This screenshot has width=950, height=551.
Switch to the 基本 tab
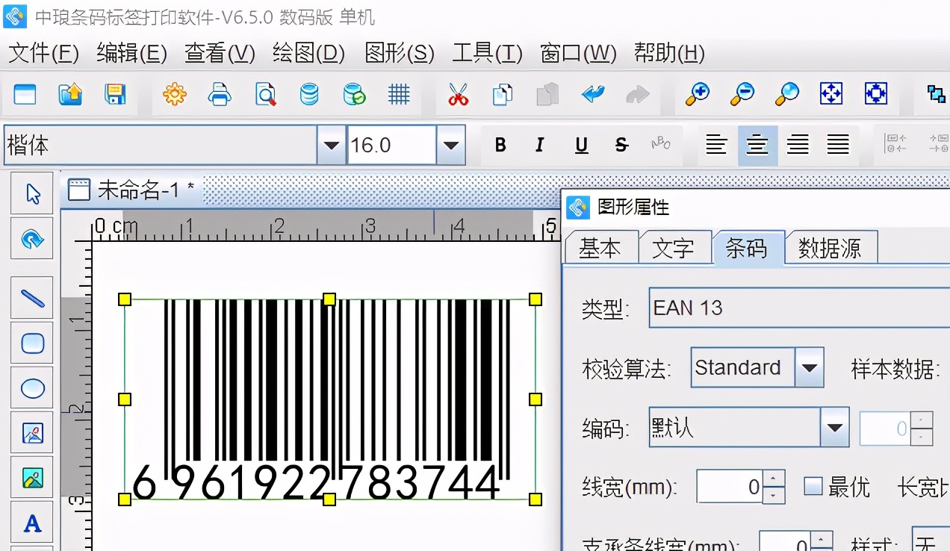pyautogui.click(x=600, y=248)
